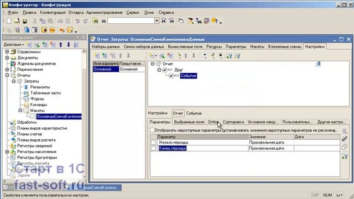This screenshot has width=354, height=199.
Task: Select the Основной variant name cell
Action: pyautogui.click(x=106, y=69)
